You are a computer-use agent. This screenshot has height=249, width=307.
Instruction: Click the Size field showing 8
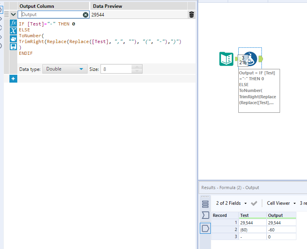116,69
